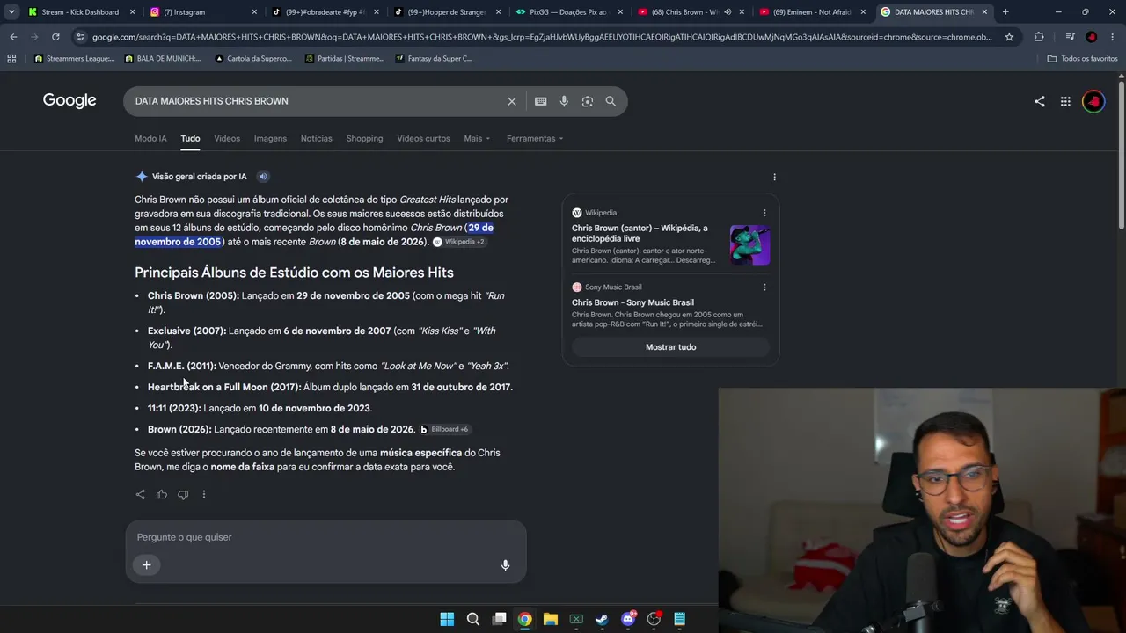Open Chris Brown (cantor) Wikipedia link

pyautogui.click(x=640, y=233)
